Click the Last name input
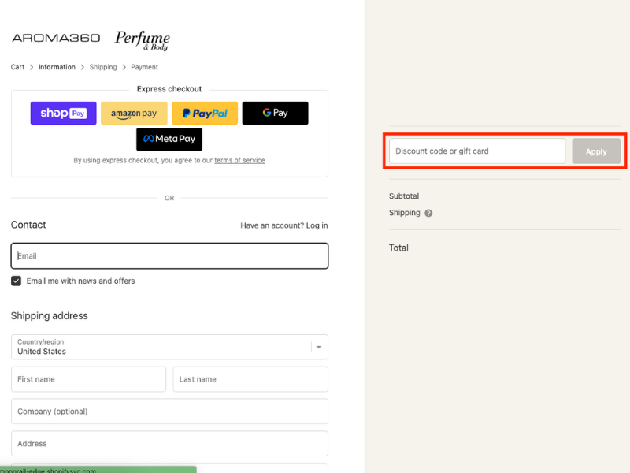Image resolution: width=630 pixels, height=473 pixels. point(250,379)
